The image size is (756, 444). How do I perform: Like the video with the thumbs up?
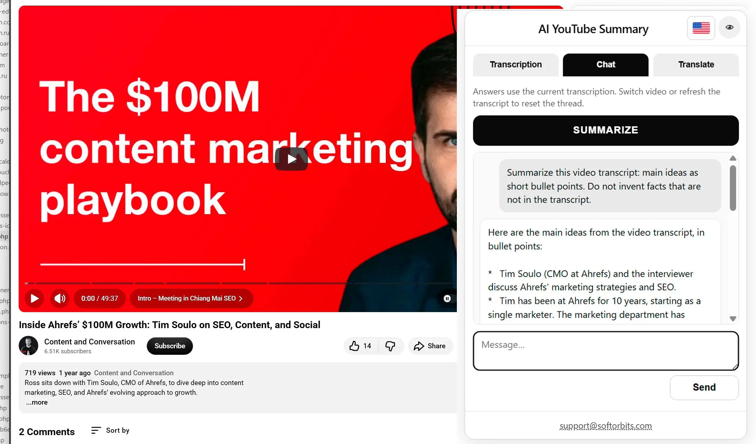tap(355, 346)
